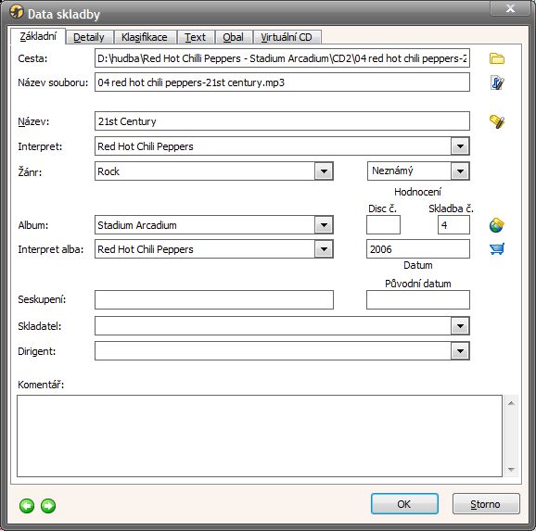Open the Virtuální CD tab
Image resolution: width=536 pixels, height=531 pixels.
(287, 37)
